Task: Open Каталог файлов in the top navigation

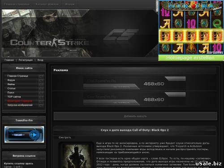Action: pyautogui.click(x=47, y=4)
